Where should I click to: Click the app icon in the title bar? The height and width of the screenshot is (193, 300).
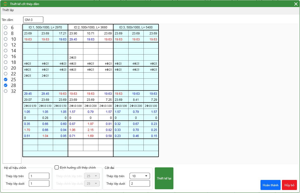[5, 4]
